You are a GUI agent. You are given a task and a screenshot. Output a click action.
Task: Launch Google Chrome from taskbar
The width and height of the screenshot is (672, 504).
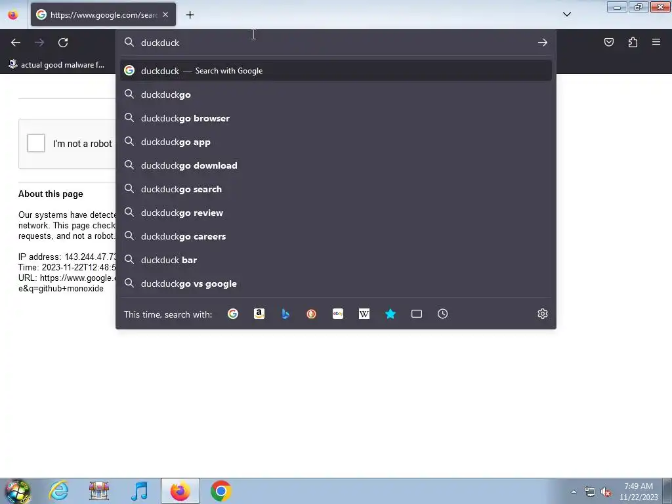pyautogui.click(x=220, y=491)
